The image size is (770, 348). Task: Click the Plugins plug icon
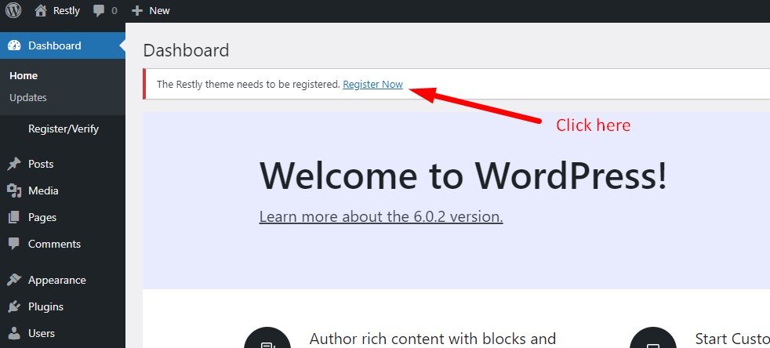click(14, 307)
